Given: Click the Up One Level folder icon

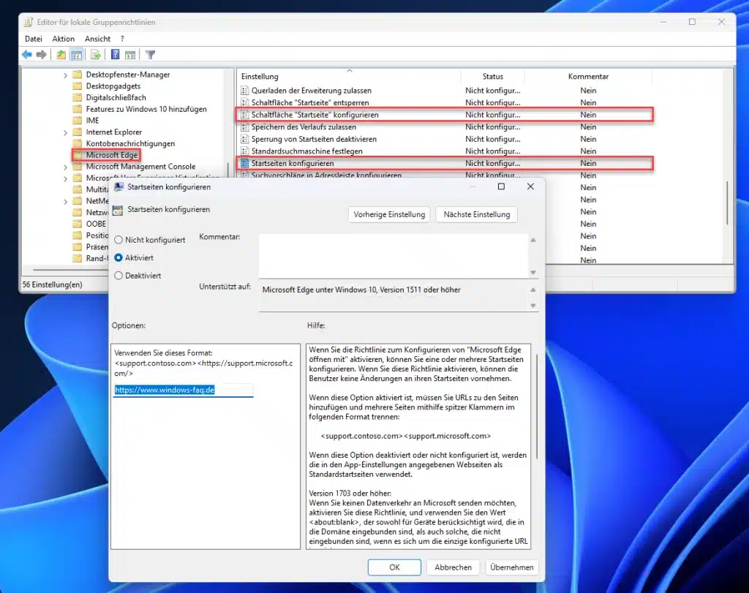Looking at the screenshot, I should pyautogui.click(x=61, y=55).
